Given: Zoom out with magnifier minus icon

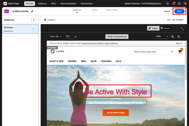Looking at the screenshot, I should point(179,36).
